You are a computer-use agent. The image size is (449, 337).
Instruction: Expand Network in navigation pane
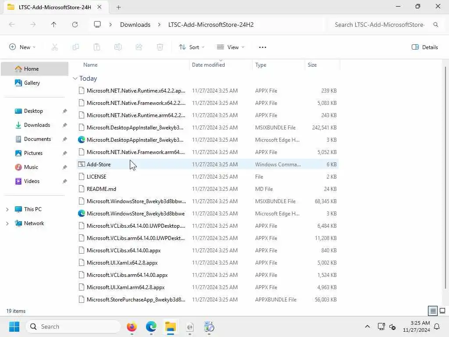[7, 223]
